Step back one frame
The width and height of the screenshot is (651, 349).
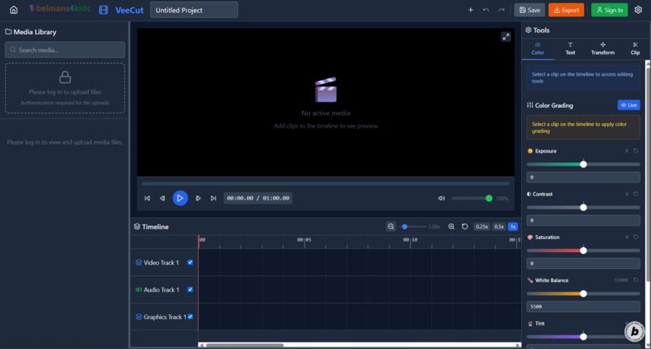[162, 198]
